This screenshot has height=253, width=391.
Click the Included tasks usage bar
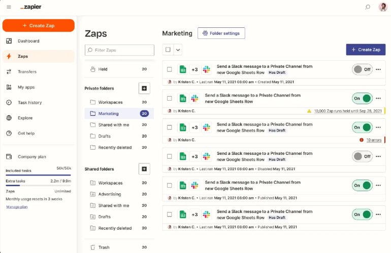click(x=39, y=175)
